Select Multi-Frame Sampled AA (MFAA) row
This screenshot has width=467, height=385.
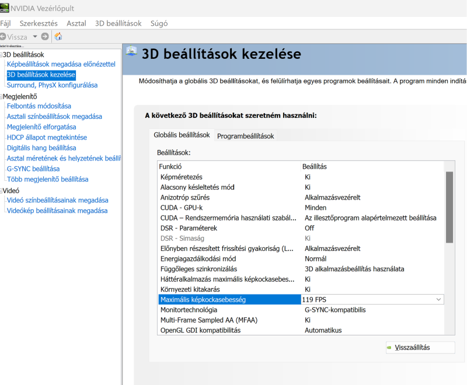(301, 320)
